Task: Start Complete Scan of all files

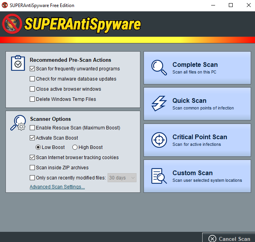Action: point(197,68)
